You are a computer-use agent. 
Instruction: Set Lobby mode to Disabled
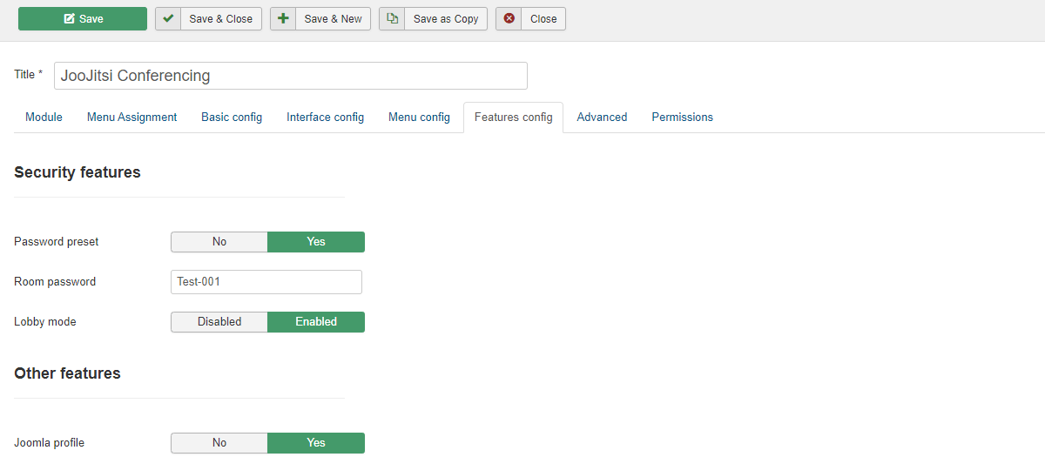[219, 322]
